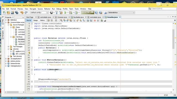
Task: Open the default config dropdown
Action: (39, 13)
